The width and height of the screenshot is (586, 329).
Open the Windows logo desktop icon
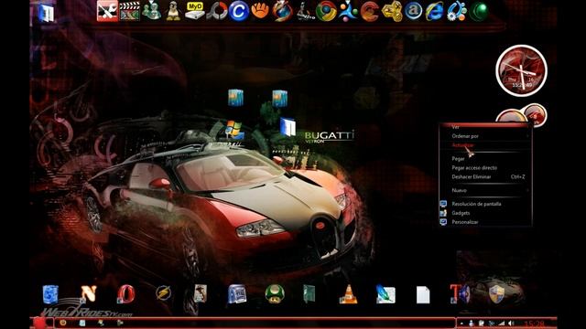pyautogui.click(x=234, y=130)
